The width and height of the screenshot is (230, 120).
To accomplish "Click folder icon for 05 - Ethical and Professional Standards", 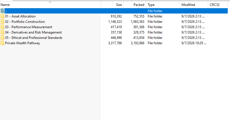I will [x=2, y=38].
